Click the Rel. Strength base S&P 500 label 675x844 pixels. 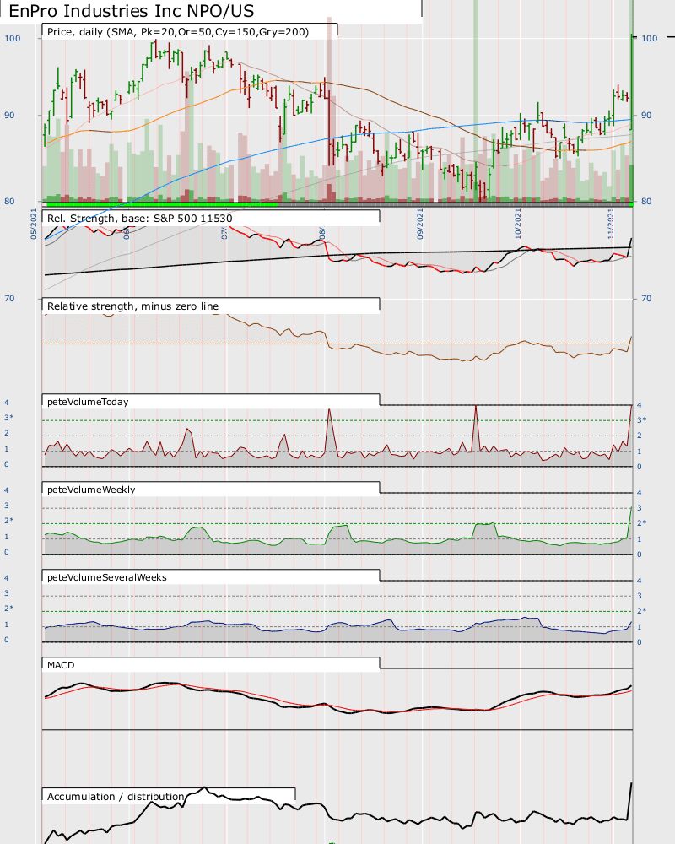[139, 218]
